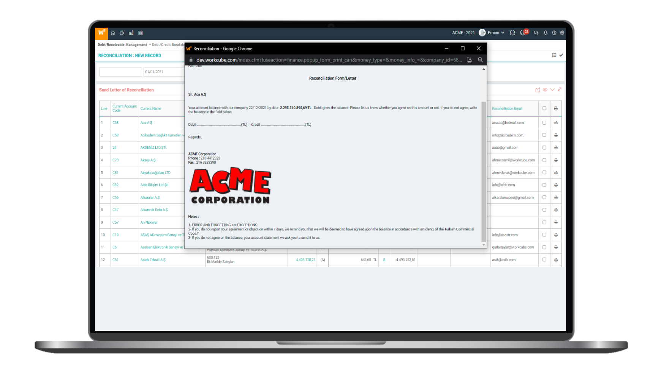Open account code C68 link

115,123
